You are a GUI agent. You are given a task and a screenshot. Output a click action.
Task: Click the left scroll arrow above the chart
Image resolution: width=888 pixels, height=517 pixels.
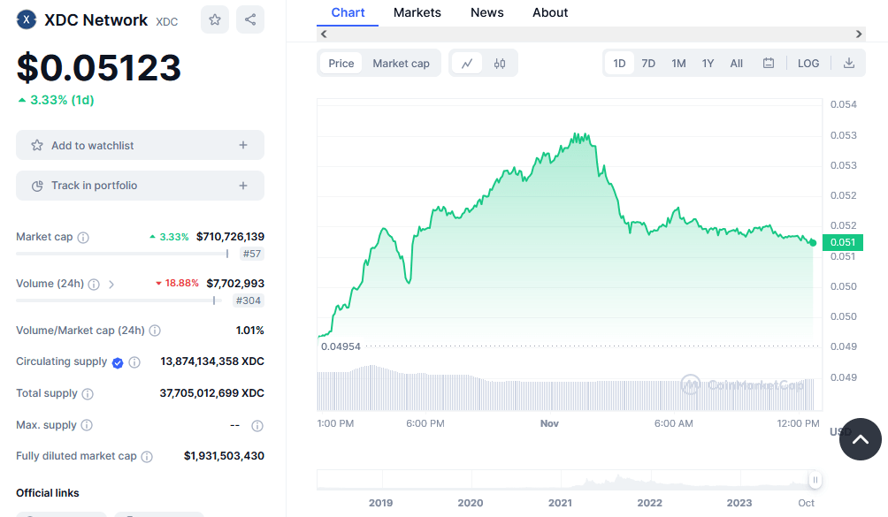pos(323,34)
